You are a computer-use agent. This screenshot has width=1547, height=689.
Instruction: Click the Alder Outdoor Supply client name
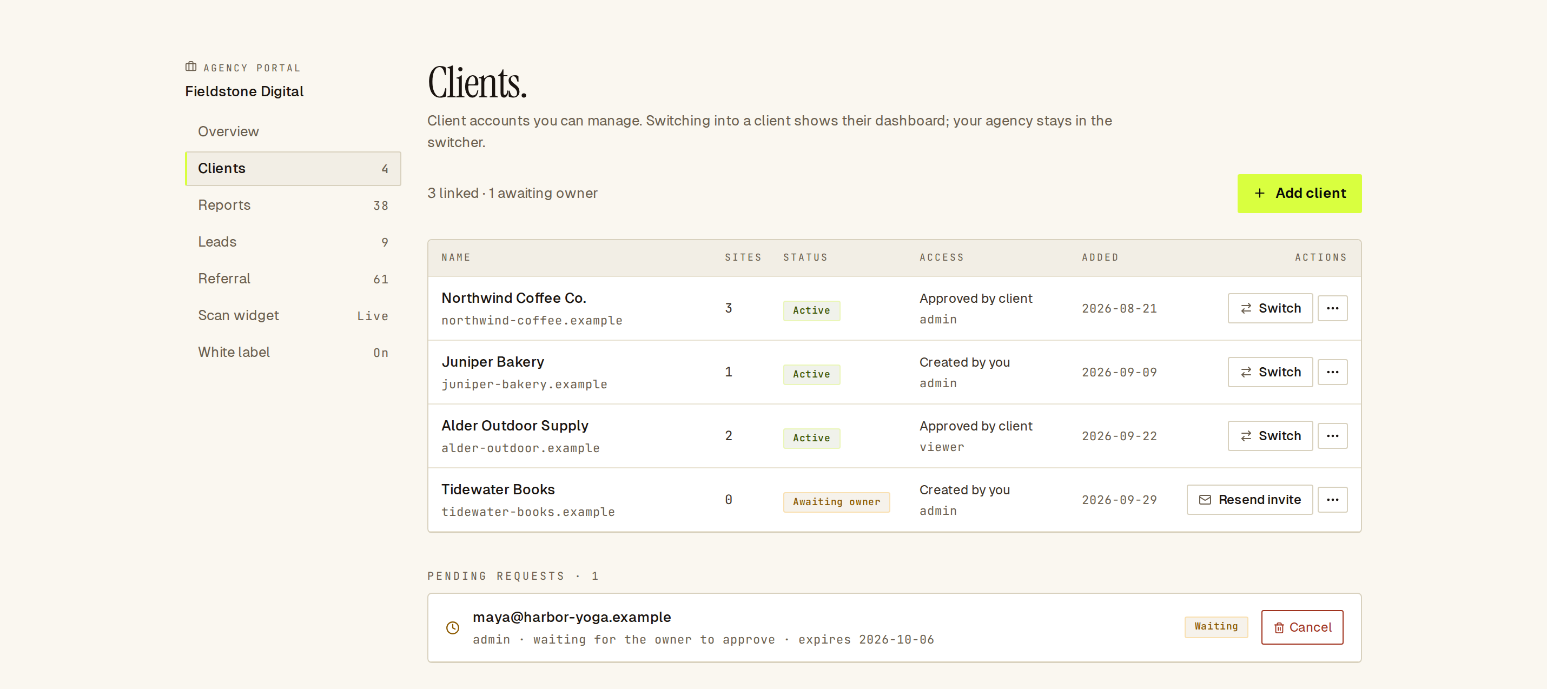point(514,425)
